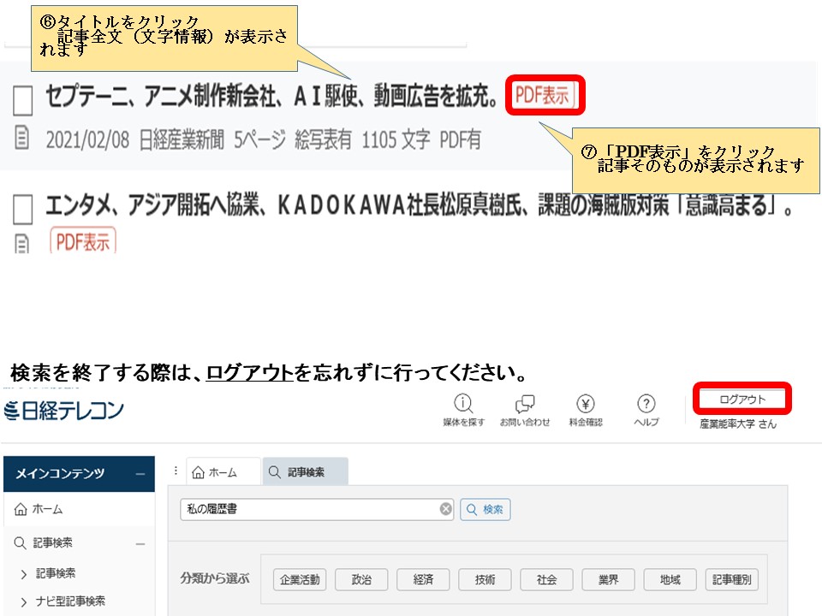Click 産業能率大学 さん user name
This screenshot has width=822, height=616.
click(738, 423)
